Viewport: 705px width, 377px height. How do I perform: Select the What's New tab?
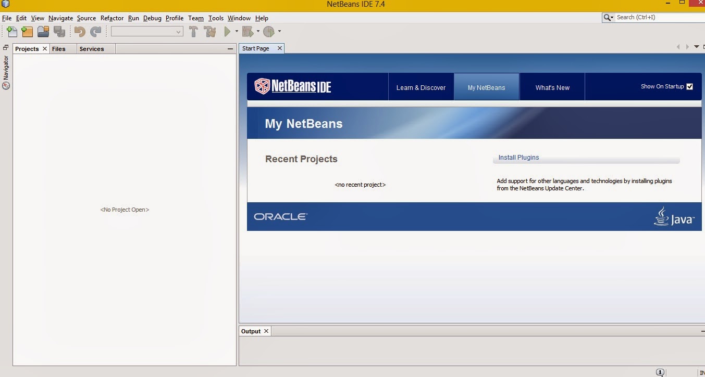click(552, 87)
